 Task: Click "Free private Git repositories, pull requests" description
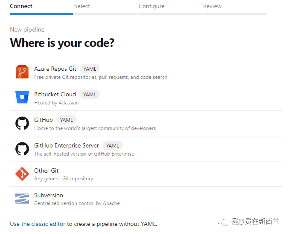[x=101, y=77]
